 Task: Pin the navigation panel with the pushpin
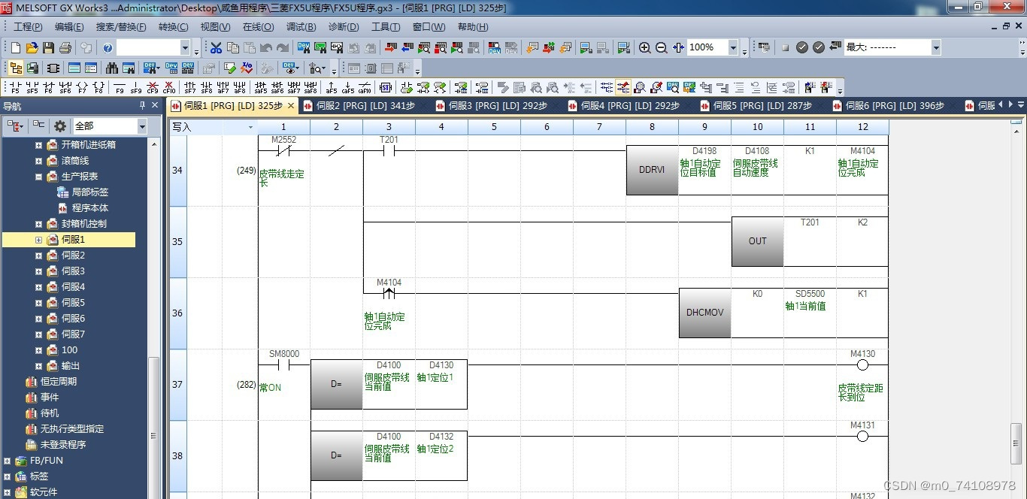pos(142,106)
